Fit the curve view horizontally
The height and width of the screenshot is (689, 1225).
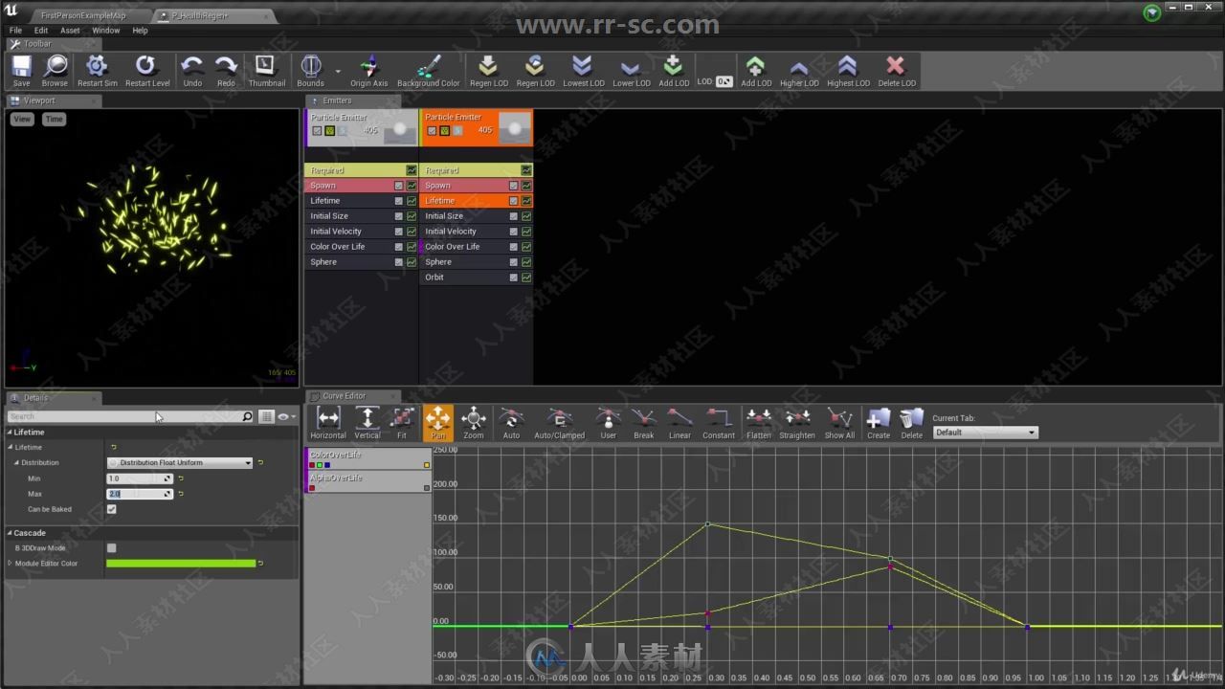pyautogui.click(x=328, y=423)
